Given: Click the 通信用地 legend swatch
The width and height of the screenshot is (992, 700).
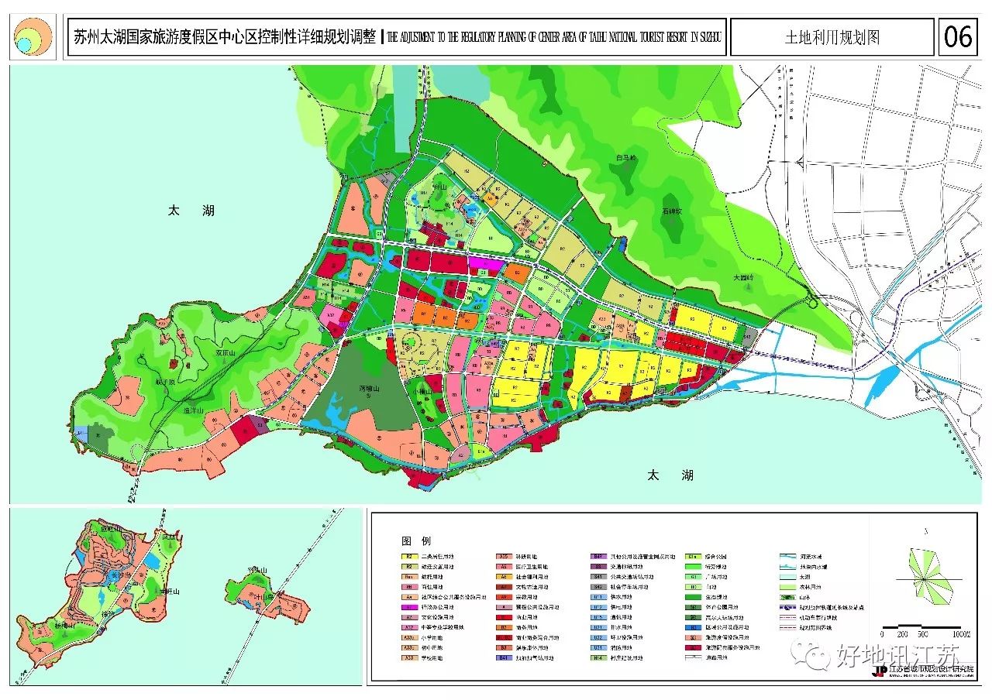Looking at the screenshot, I should pyautogui.click(x=598, y=617).
